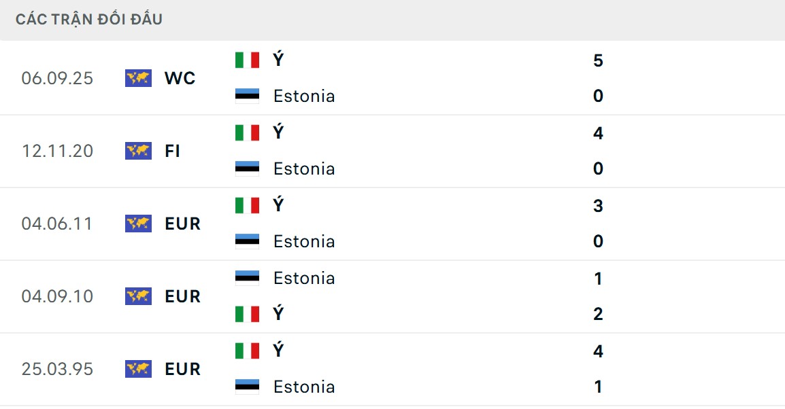
Task: Open the match dated 04.09.10
Action: tap(57, 296)
